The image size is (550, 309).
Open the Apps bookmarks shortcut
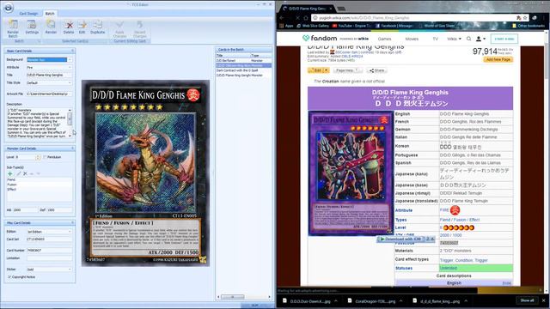click(286, 26)
